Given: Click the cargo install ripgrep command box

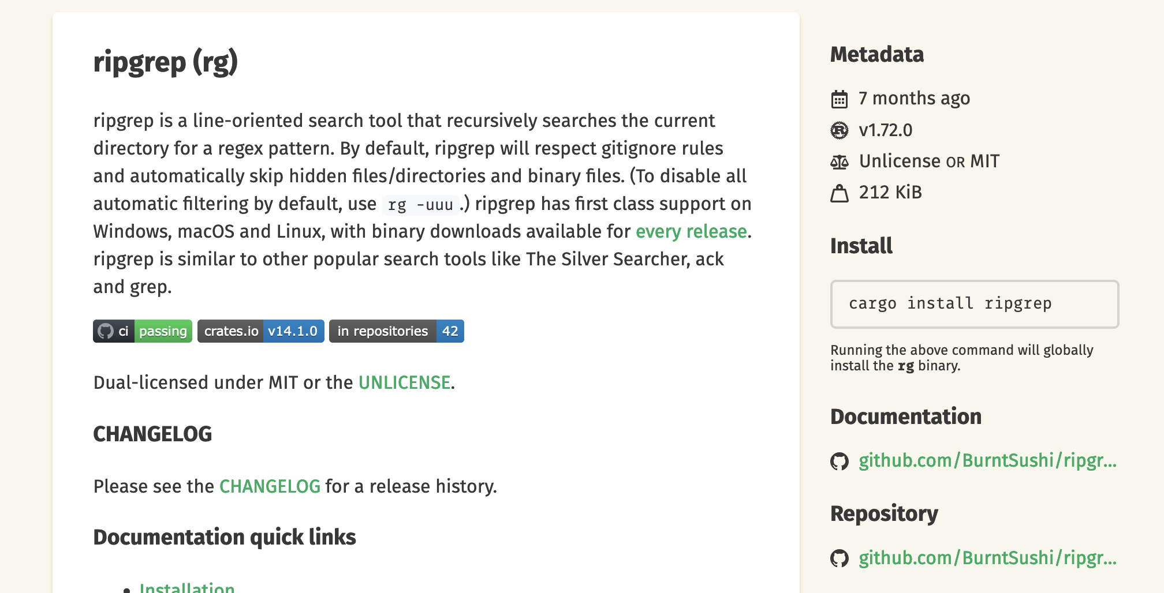Looking at the screenshot, I should (x=974, y=304).
